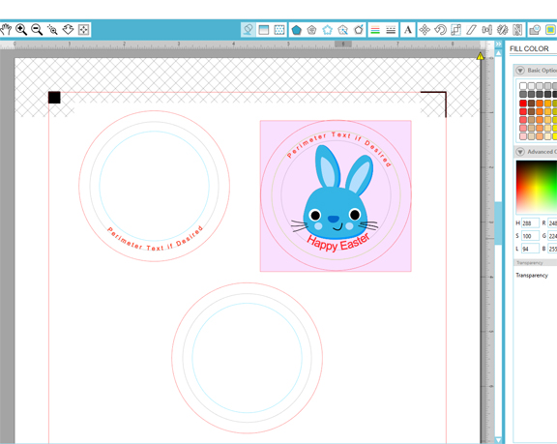Pick a color in the advanced spectrum
This screenshot has width=557, height=444.
click(537, 188)
